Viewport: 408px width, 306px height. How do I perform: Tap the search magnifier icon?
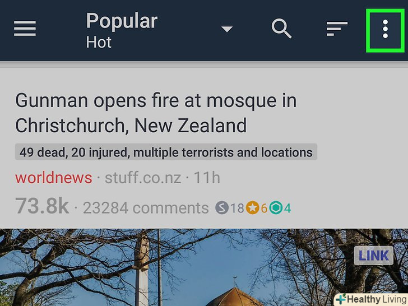pos(281,29)
